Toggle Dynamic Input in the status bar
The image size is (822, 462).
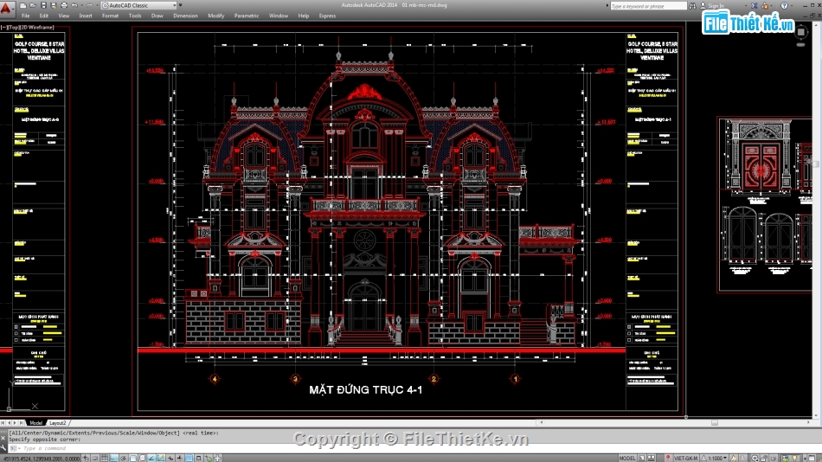coord(170,459)
